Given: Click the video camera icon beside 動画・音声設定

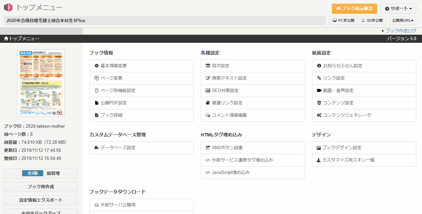Looking at the screenshot, I should 319,91.
